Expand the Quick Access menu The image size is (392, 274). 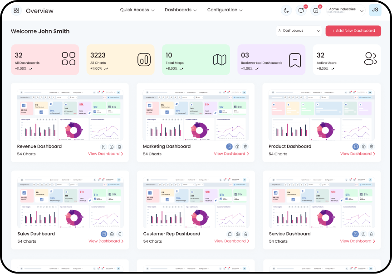point(137,10)
